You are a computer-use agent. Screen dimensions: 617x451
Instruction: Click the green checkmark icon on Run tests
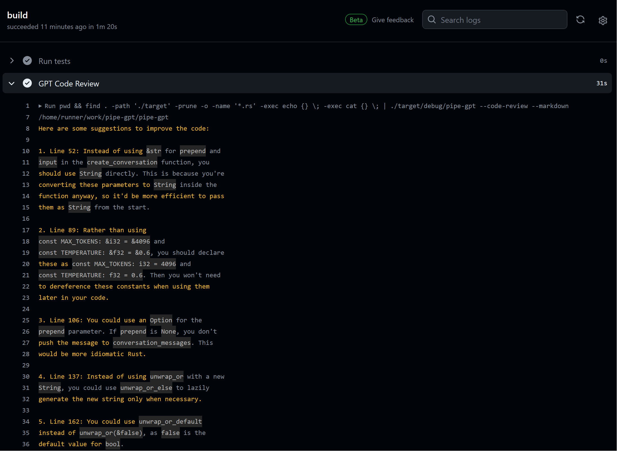pos(27,61)
